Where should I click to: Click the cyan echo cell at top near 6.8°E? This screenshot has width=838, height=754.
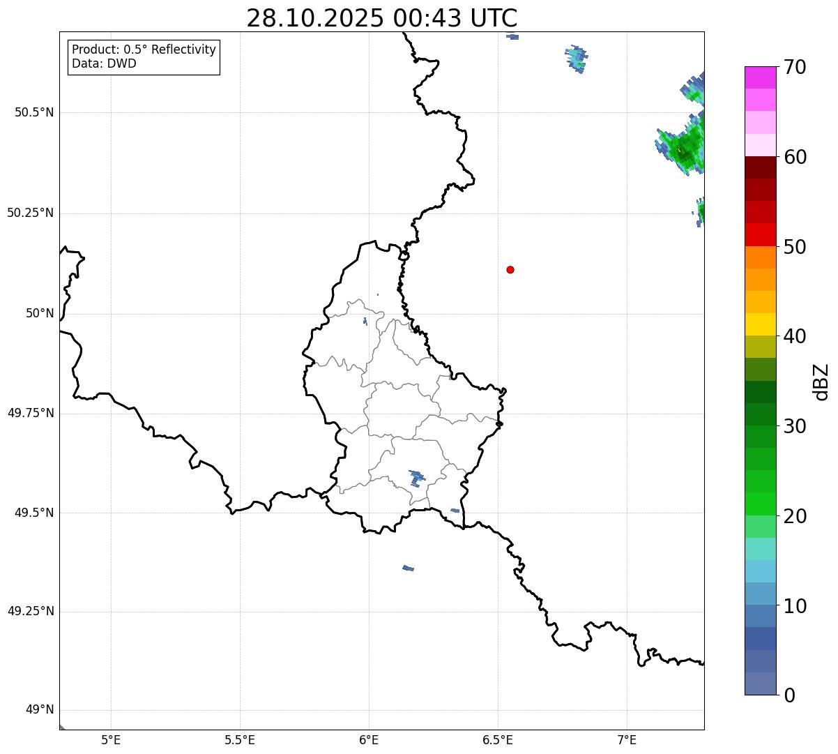(577, 59)
